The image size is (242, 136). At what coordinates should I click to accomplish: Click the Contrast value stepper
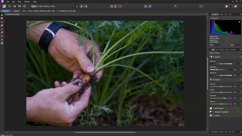[240, 87]
